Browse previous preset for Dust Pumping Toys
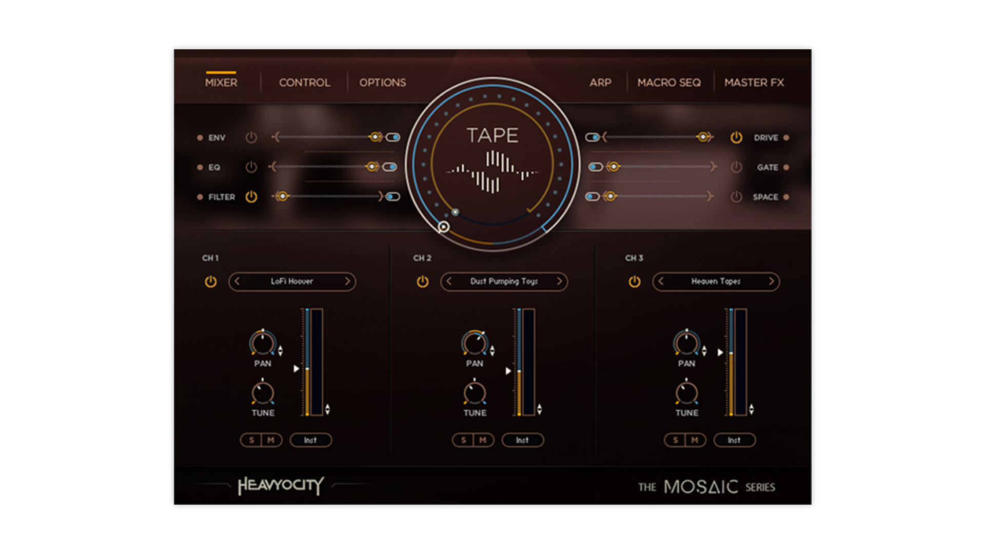The image size is (985, 554). pyautogui.click(x=449, y=282)
